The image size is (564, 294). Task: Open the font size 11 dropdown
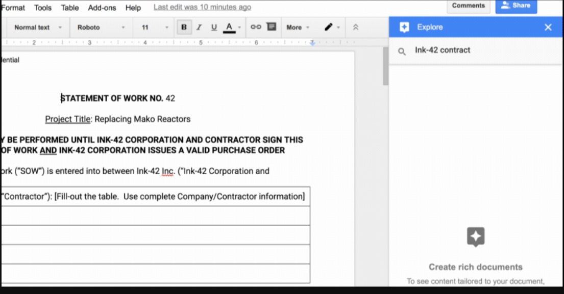[x=155, y=28]
